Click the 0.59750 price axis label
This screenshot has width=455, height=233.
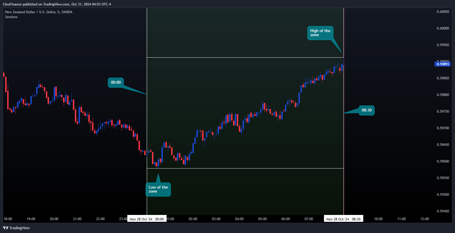click(x=443, y=111)
